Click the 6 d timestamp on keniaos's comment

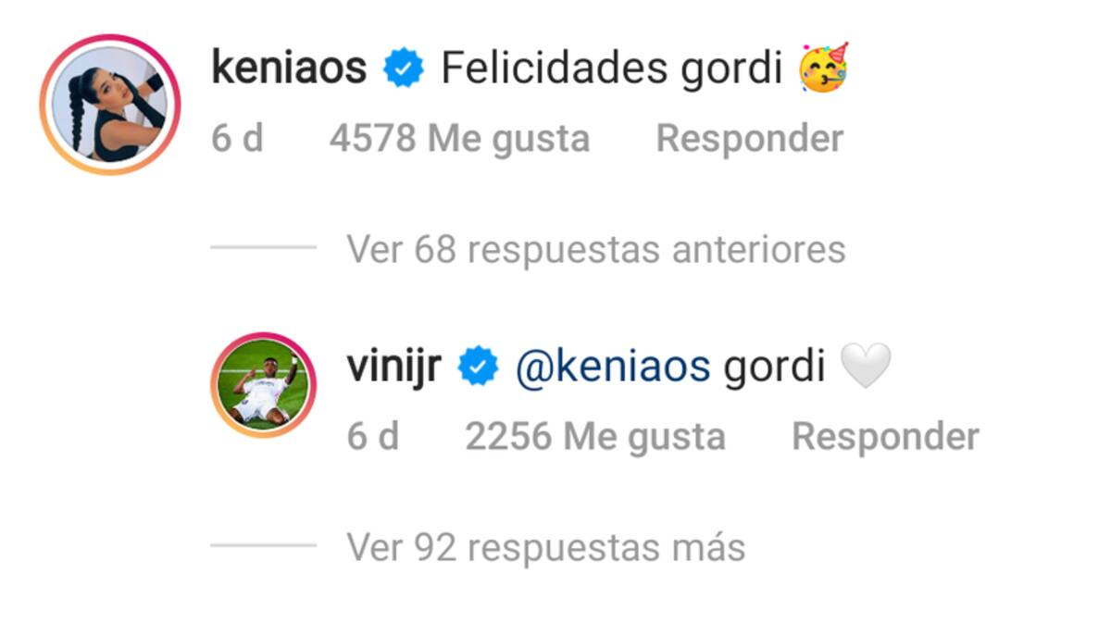coord(237,139)
